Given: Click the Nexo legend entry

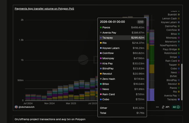Looking at the screenshot, I should point(175,72).
